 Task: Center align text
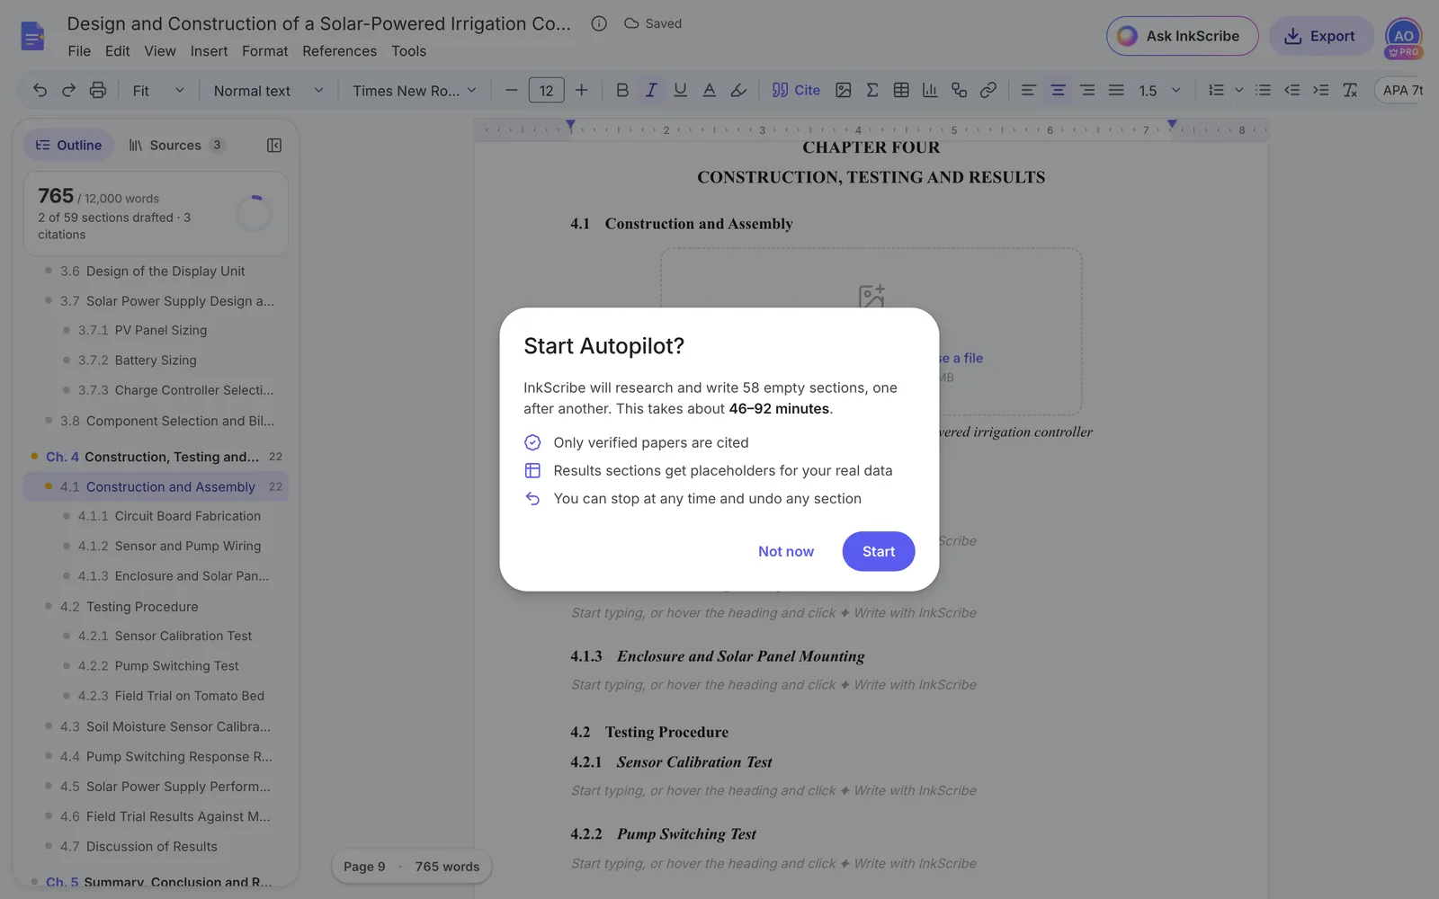pos(1058,90)
